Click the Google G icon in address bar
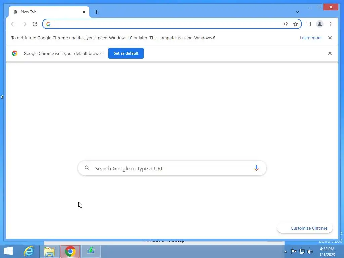The width and height of the screenshot is (344, 258). click(x=48, y=24)
